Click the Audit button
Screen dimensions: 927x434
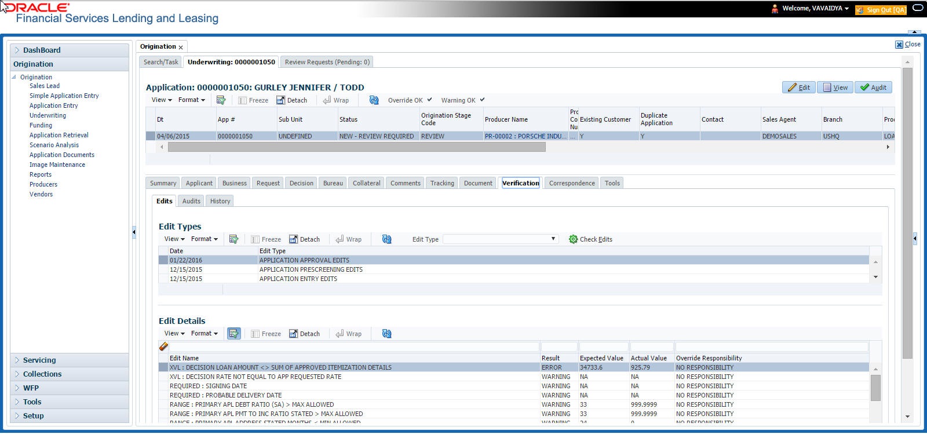click(x=874, y=87)
